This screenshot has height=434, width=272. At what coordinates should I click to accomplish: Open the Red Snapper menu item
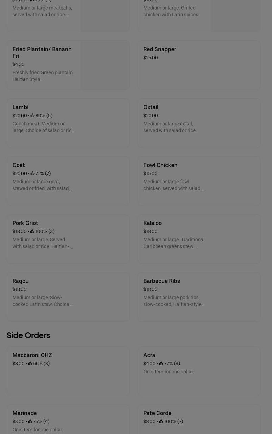click(x=199, y=65)
